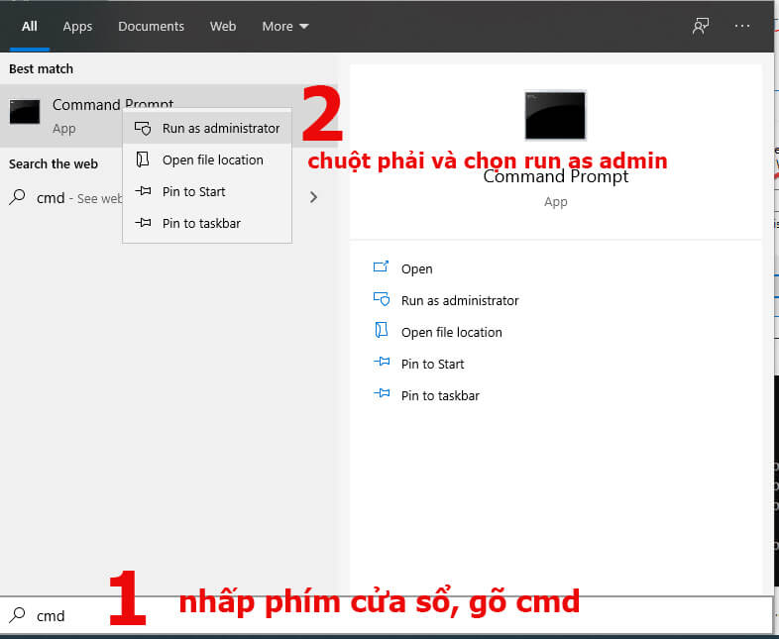Click folder icon beside context menu Open file location

(143, 160)
